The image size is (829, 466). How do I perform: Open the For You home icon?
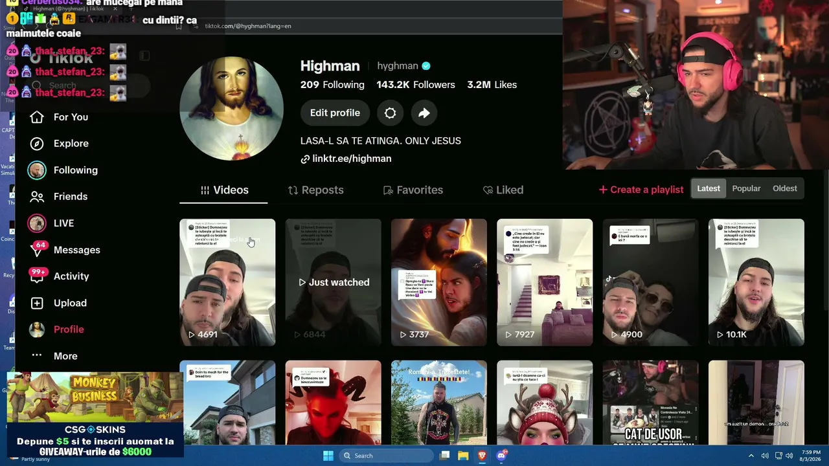37,117
